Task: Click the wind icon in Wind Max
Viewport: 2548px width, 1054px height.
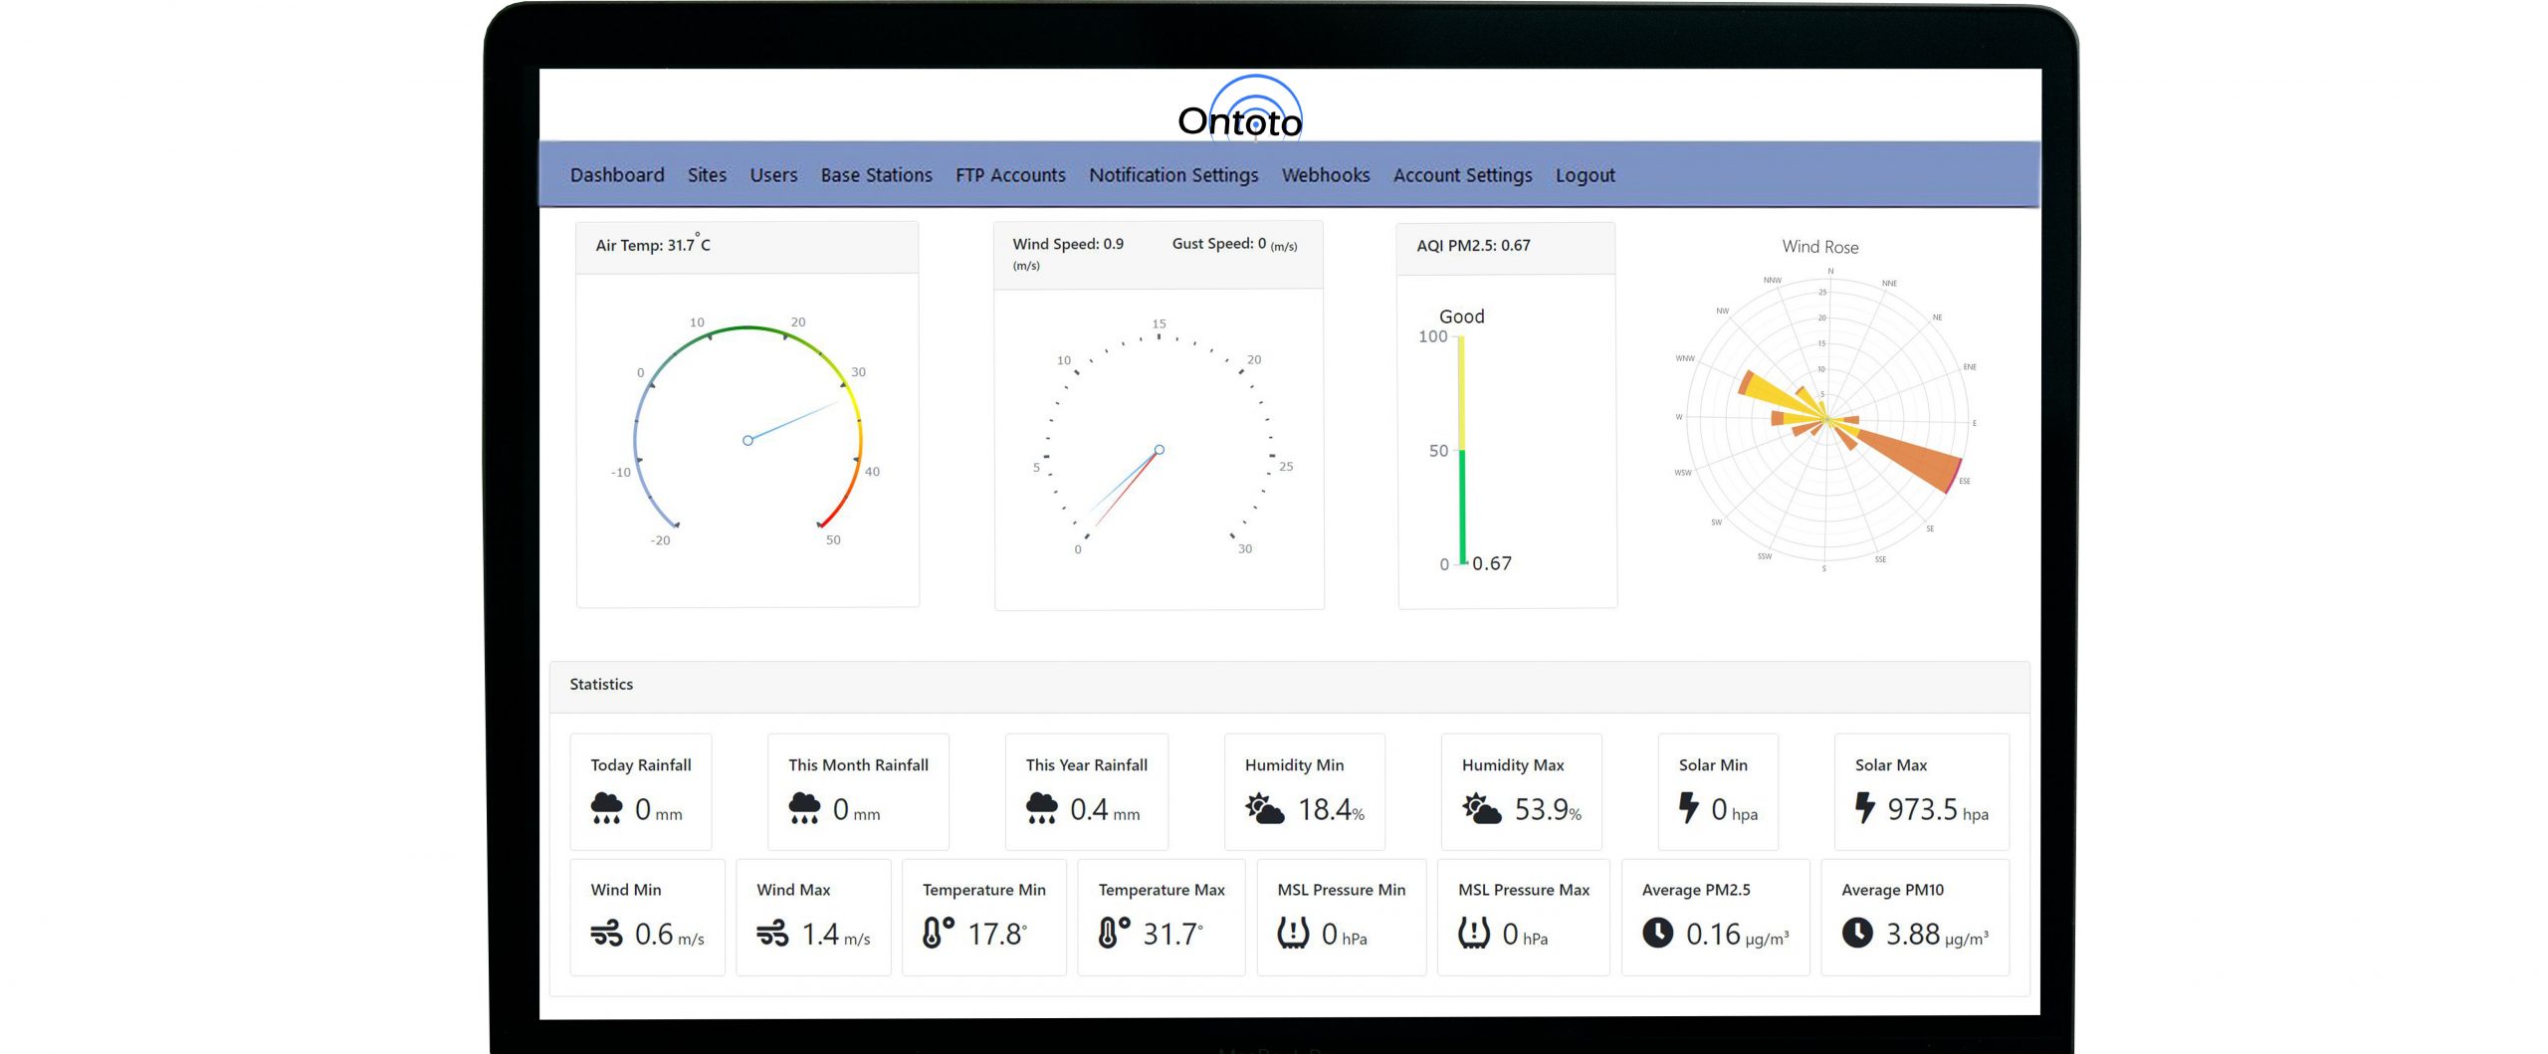Action: (772, 934)
